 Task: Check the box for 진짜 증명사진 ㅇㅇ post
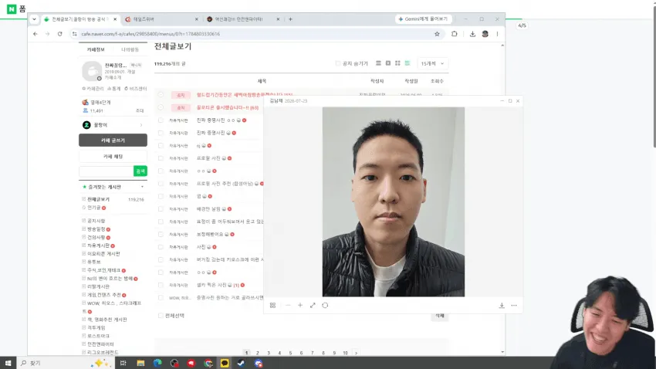pos(161,120)
